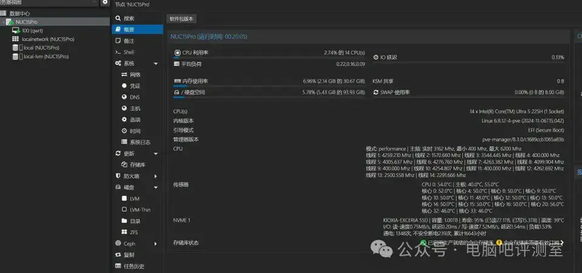
Task: Open the 更新 updates section
Action: [x=129, y=153]
